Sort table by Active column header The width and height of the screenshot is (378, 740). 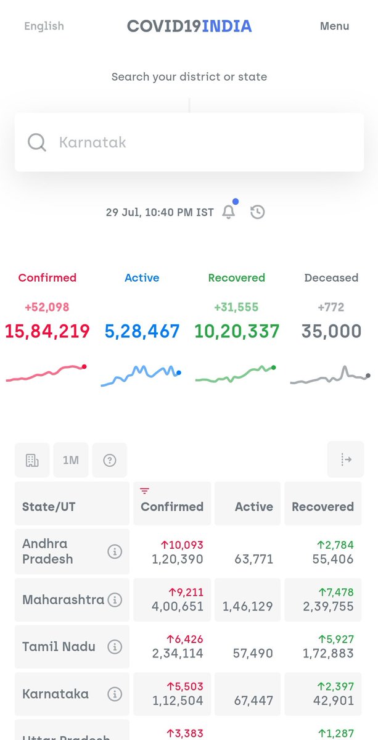(x=248, y=503)
